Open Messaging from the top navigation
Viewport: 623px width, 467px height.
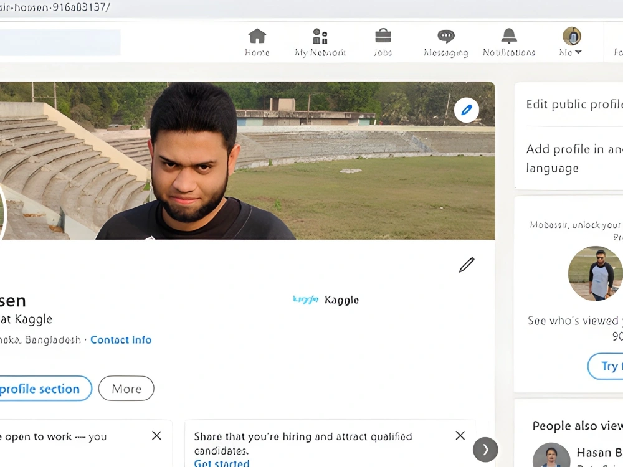click(446, 42)
